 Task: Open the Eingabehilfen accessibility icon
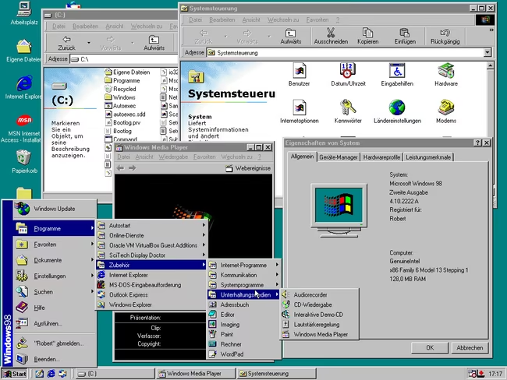[x=397, y=75]
